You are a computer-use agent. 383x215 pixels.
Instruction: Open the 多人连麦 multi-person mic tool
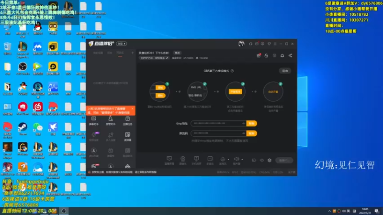pyautogui.click(x=111, y=137)
